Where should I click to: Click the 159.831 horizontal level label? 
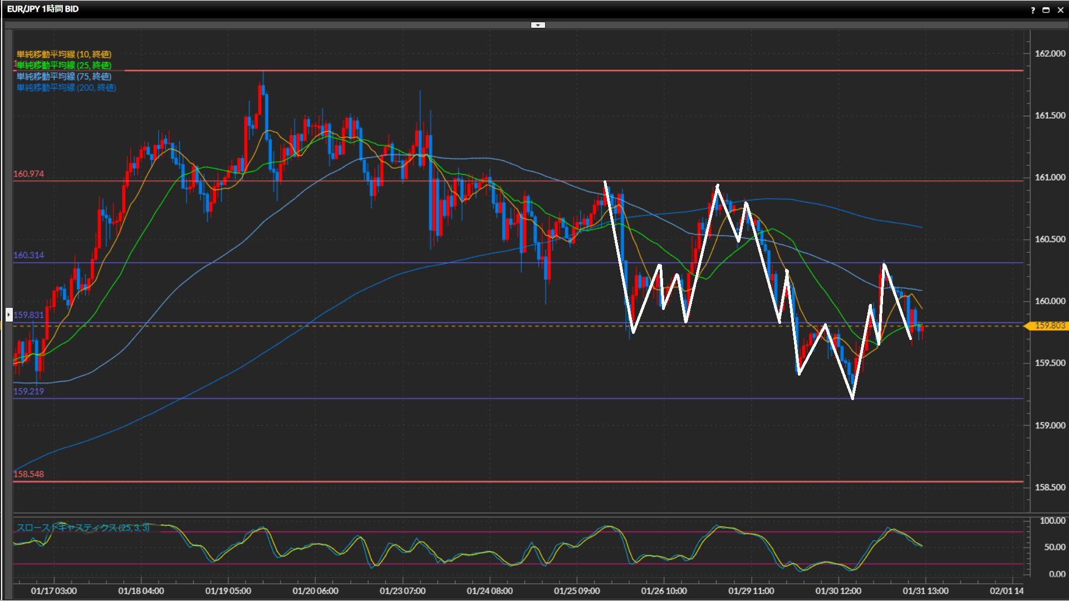coord(28,315)
